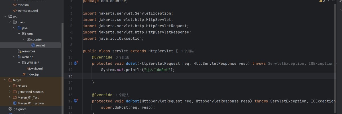Click the "0 个用法" usages hint above doGet

(x=122, y=57)
